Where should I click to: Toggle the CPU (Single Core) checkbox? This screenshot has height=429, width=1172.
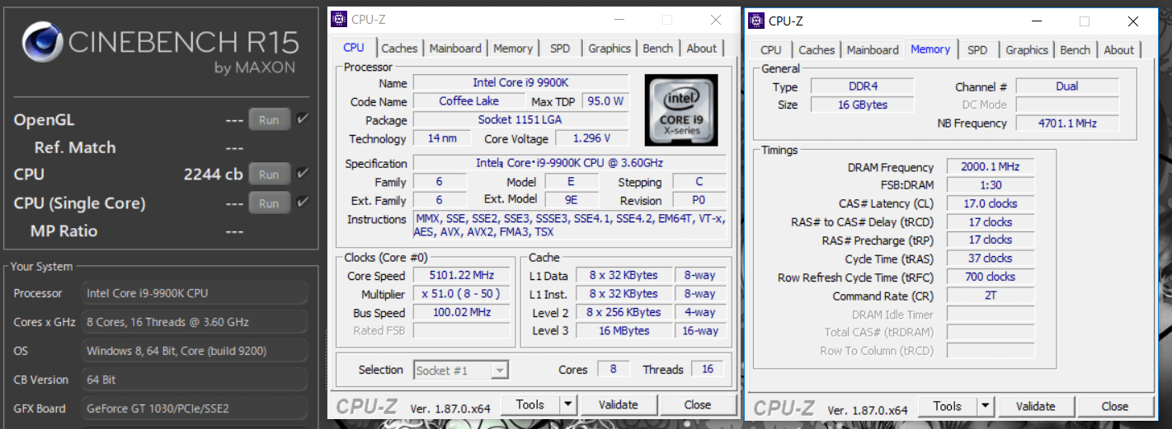tap(303, 203)
